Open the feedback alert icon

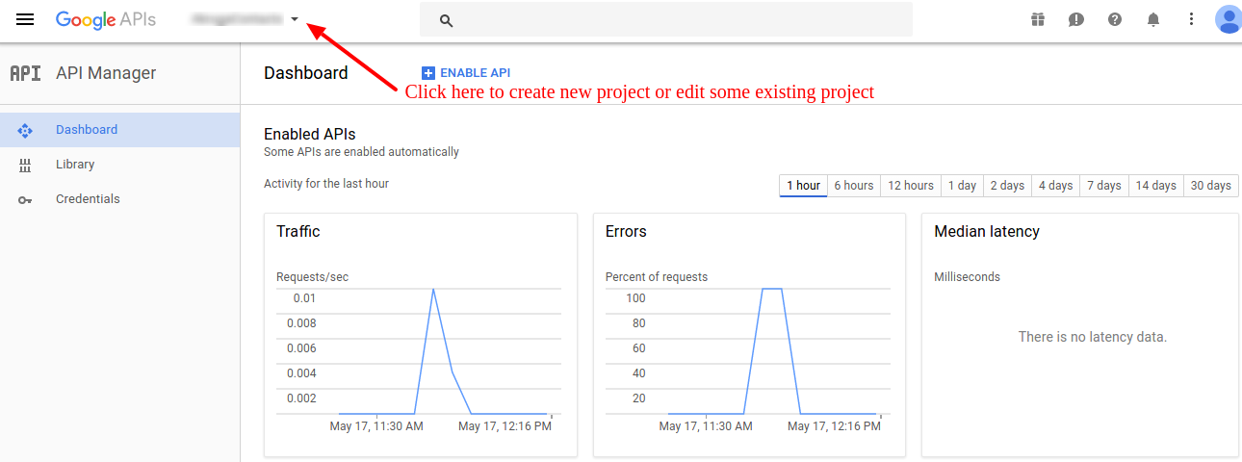point(1076,19)
